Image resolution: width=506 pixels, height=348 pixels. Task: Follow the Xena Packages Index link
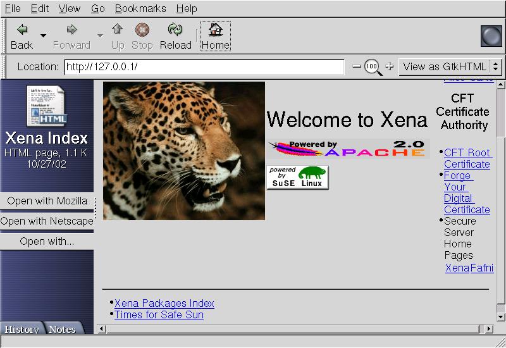tap(164, 303)
